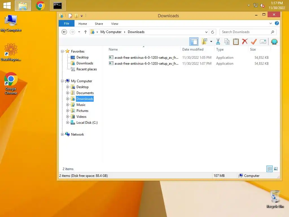Click the Cut scissors icon

(x=218, y=42)
